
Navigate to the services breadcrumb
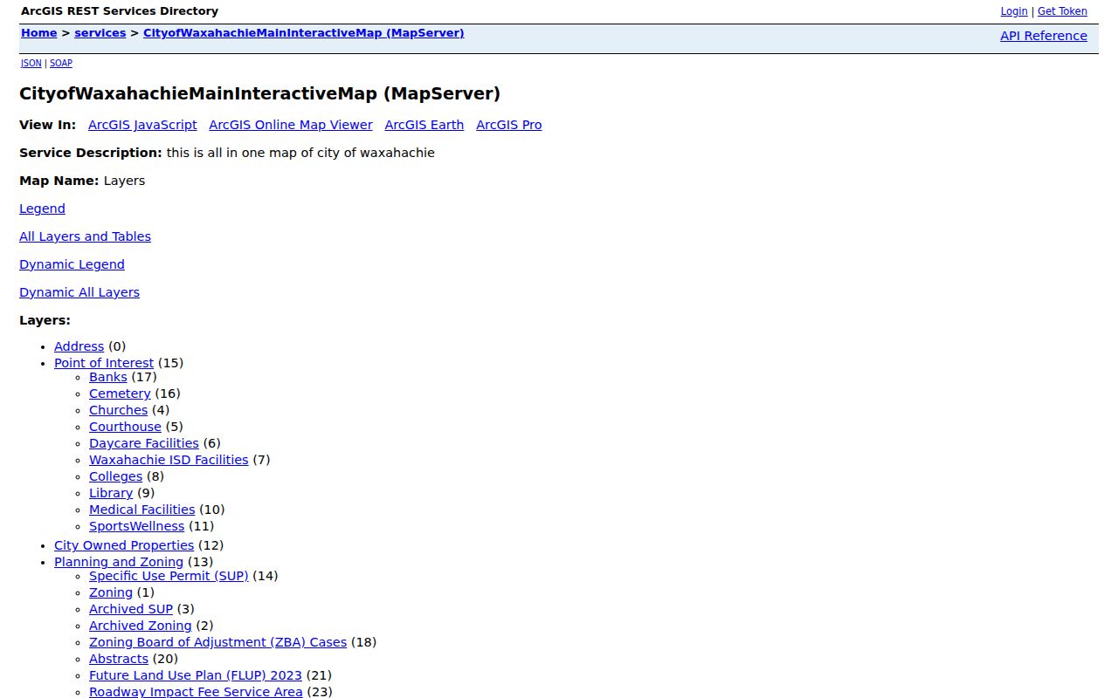tap(100, 33)
